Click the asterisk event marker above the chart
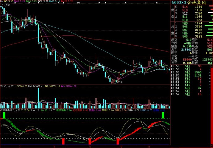The image size is (213, 148). [x=77, y=3]
